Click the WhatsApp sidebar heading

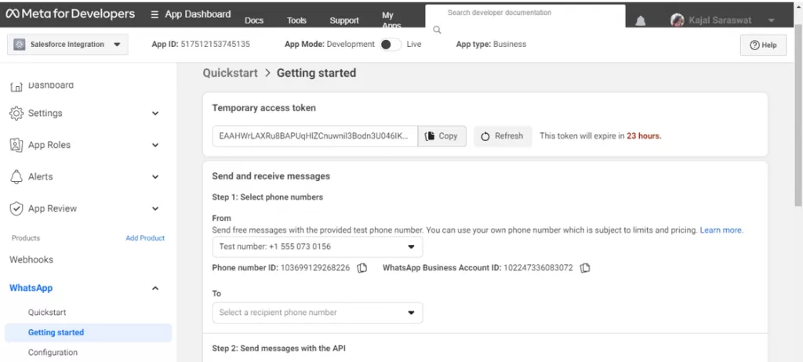31,288
